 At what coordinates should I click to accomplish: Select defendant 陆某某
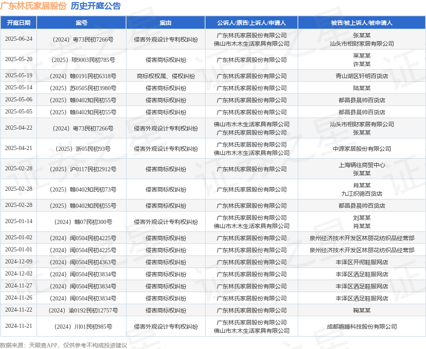362,88
